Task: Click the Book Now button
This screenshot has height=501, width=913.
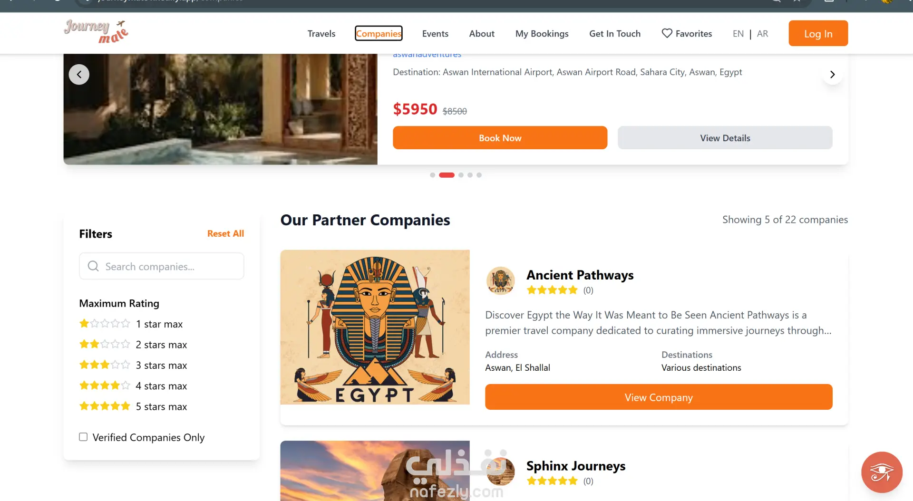Action: tap(500, 138)
